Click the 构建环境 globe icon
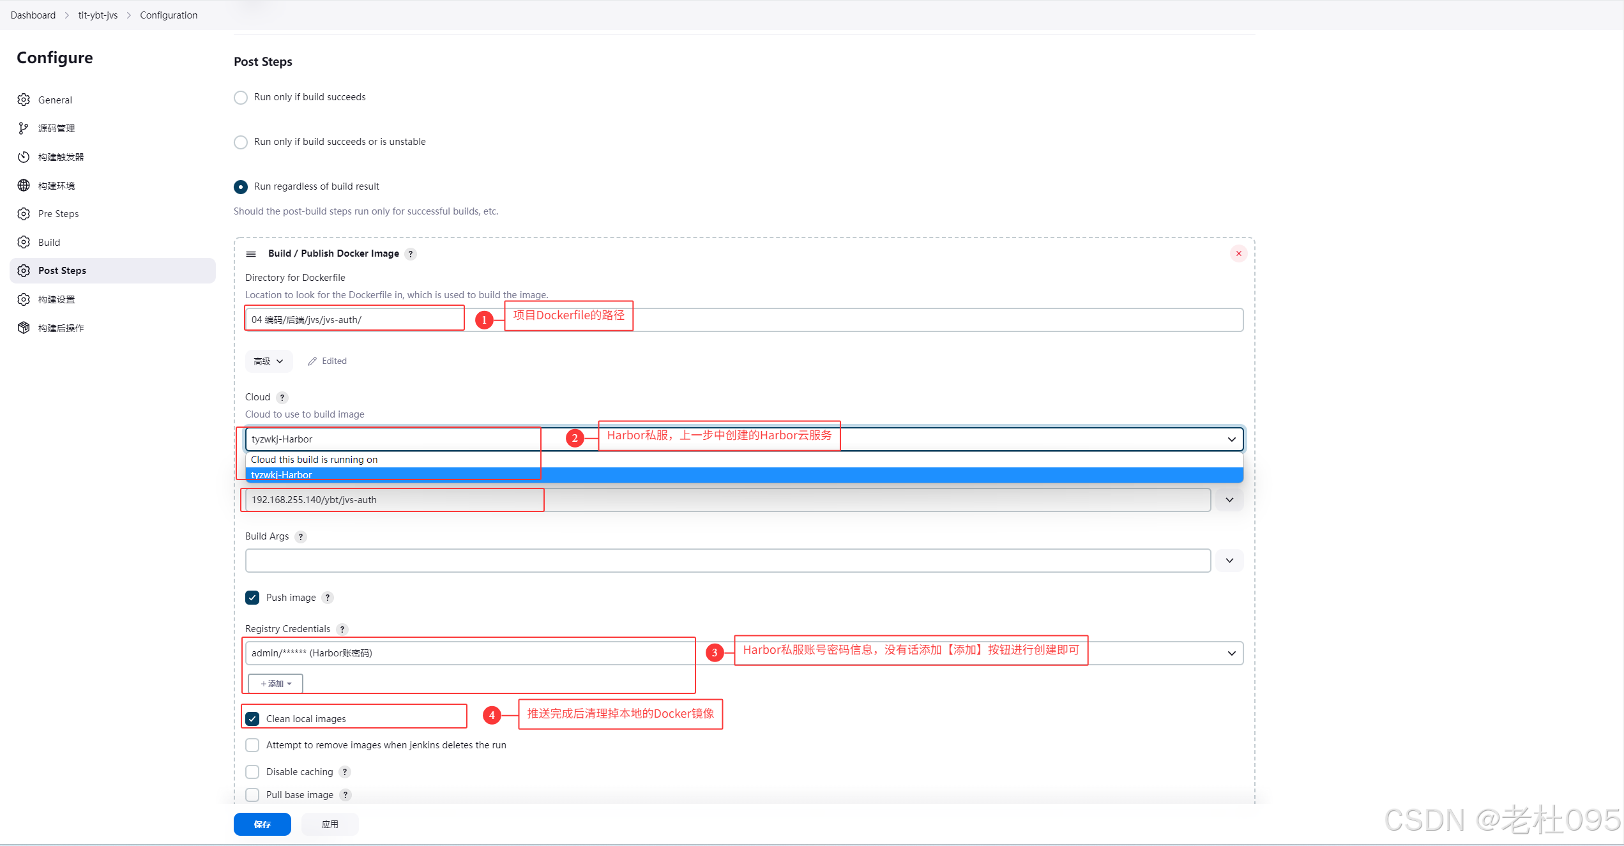The height and width of the screenshot is (846, 1624). click(24, 185)
